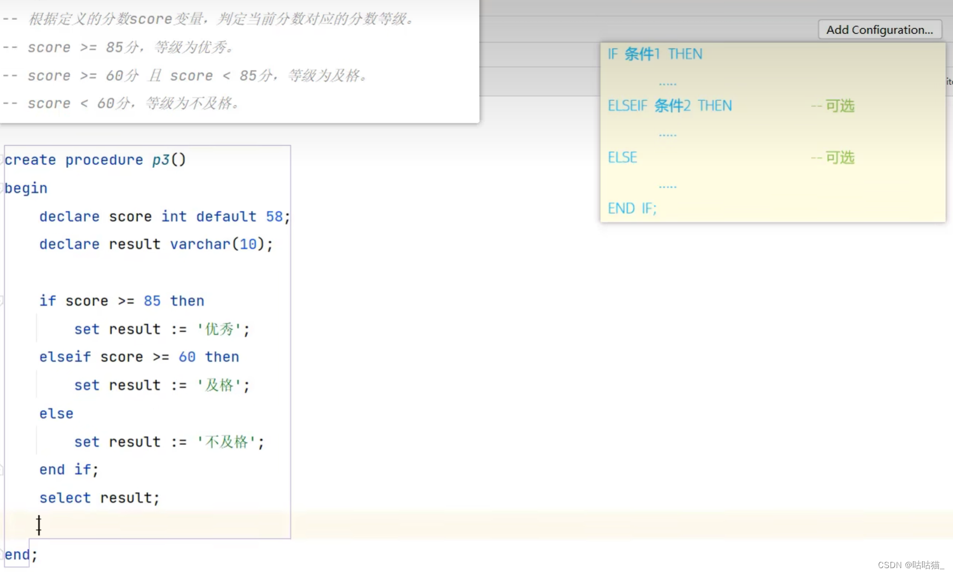This screenshot has height=575, width=953.
Task: Click 'ELSEIF 条件2 THEN' in the syntax note
Action: coord(670,105)
